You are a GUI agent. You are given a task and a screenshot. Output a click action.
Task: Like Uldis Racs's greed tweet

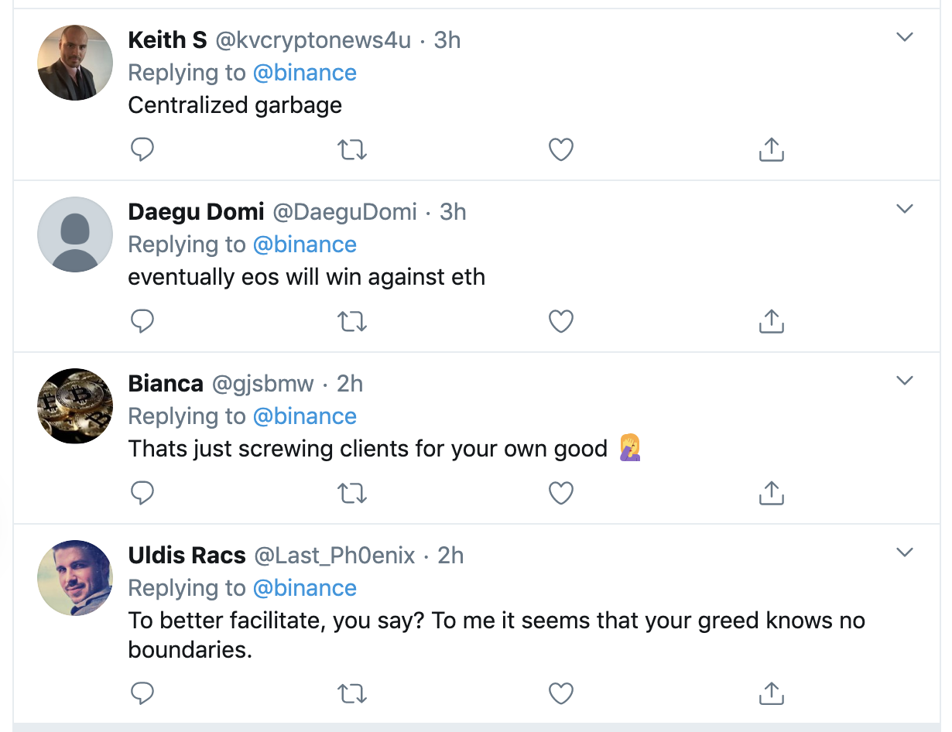coord(560,694)
